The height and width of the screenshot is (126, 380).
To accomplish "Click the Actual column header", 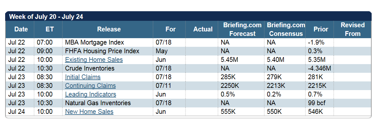I will 203,29.
